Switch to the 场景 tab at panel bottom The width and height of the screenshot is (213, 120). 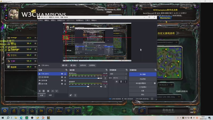click(50, 95)
